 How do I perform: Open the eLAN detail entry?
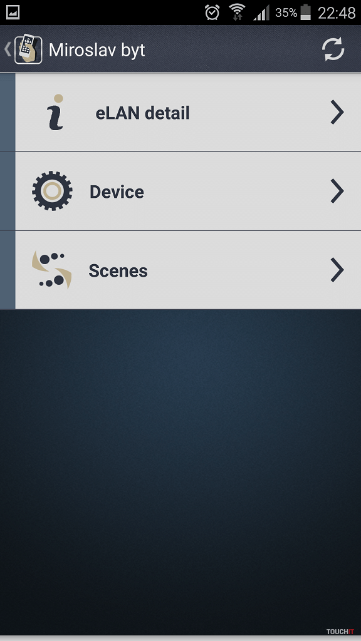[188, 113]
